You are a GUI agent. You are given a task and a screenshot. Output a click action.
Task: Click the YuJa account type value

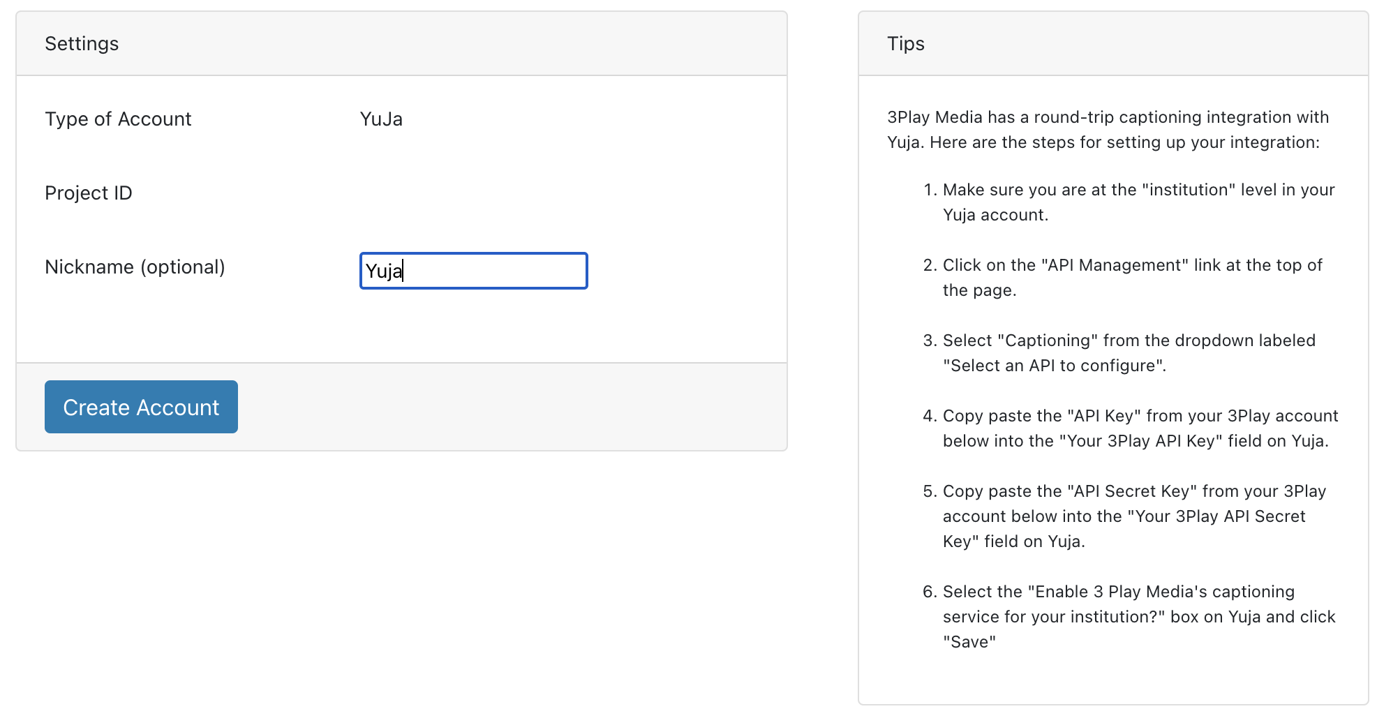[x=381, y=119]
